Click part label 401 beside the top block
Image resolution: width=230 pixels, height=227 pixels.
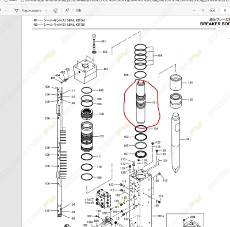pyautogui.click(x=106, y=69)
